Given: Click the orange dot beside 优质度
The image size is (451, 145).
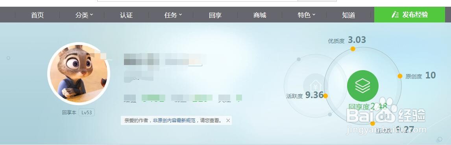Looking at the screenshot, I should point(353,49).
